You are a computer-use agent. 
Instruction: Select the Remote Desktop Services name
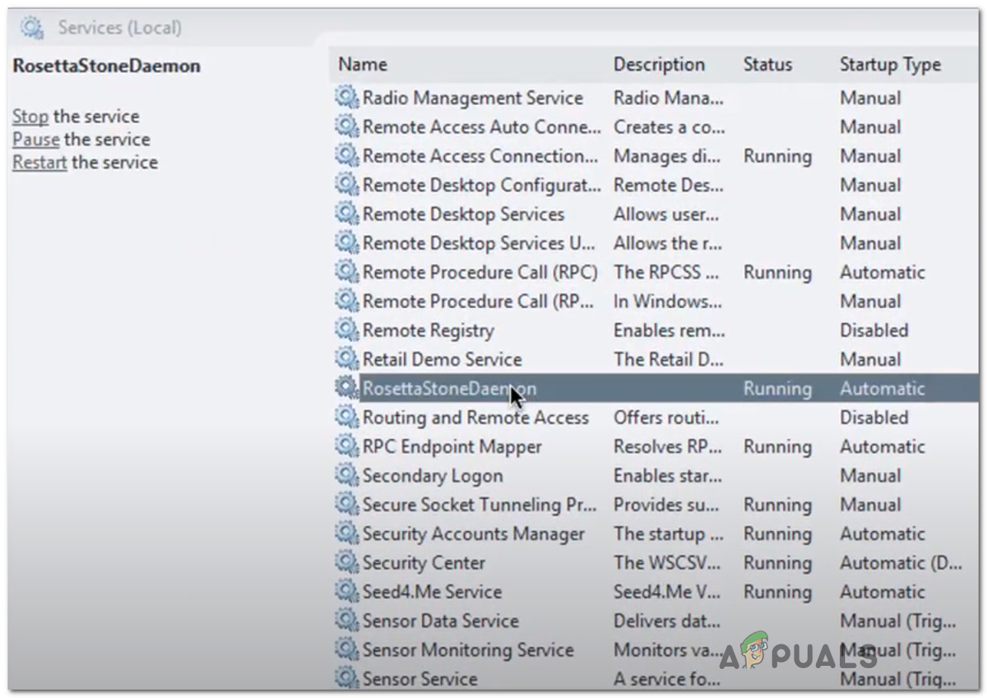point(463,215)
